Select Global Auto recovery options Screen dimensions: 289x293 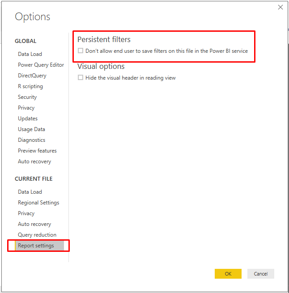point(34,161)
